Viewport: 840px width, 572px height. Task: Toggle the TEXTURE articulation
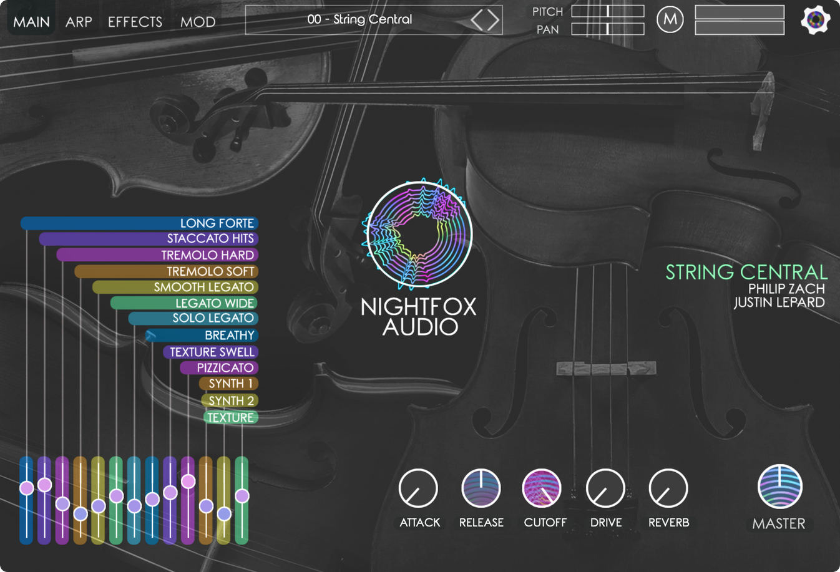coord(230,417)
